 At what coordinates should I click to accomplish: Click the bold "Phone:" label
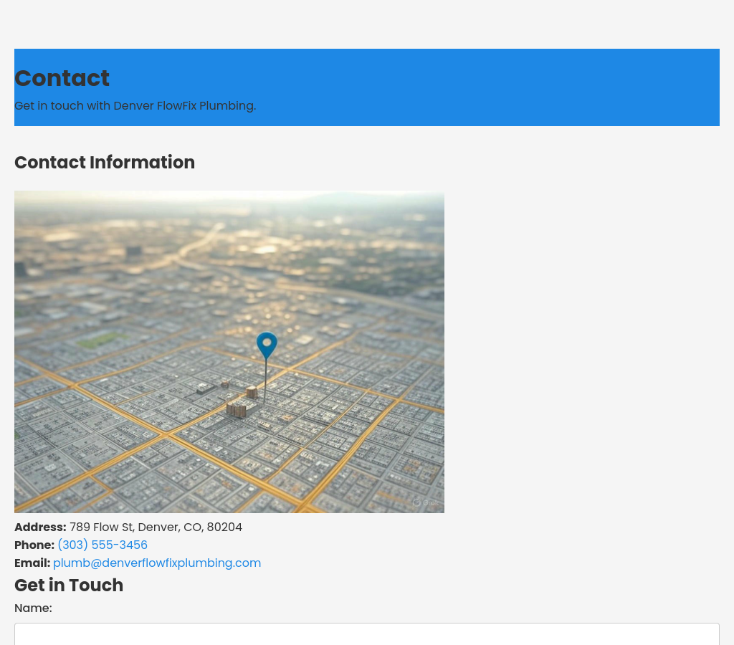34,545
